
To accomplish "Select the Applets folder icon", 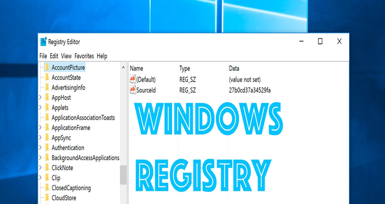I will point(47,108).
